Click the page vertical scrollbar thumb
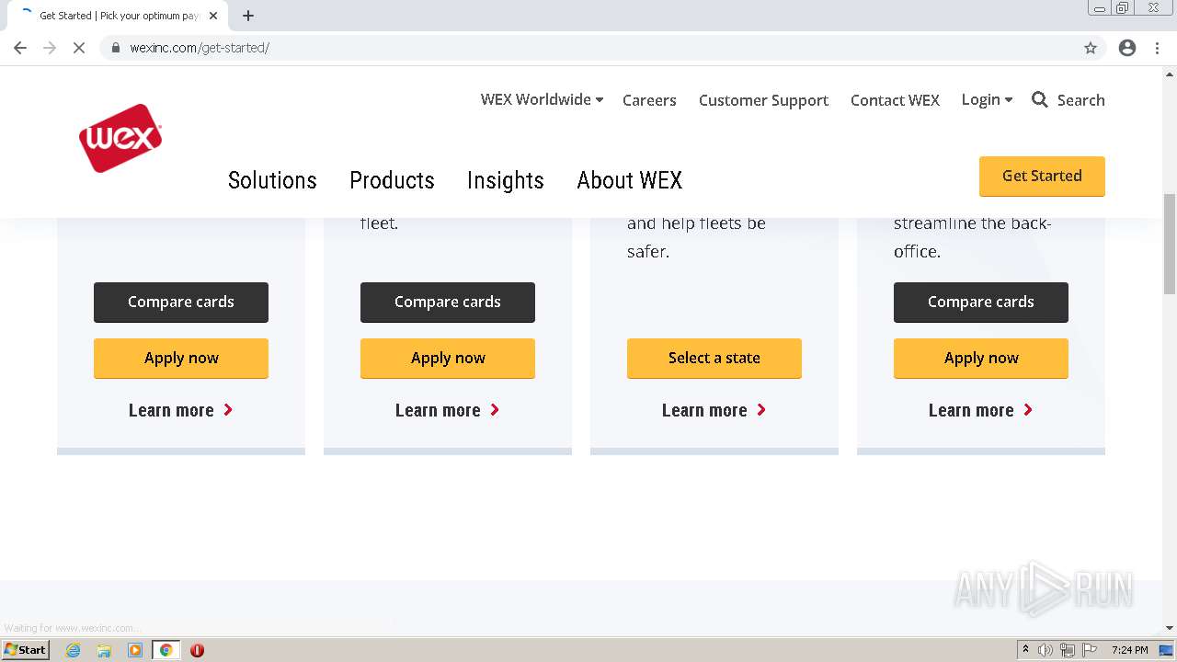 point(1170,244)
